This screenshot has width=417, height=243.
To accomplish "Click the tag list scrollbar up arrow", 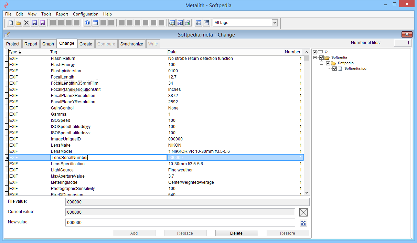I will [307, 52].
